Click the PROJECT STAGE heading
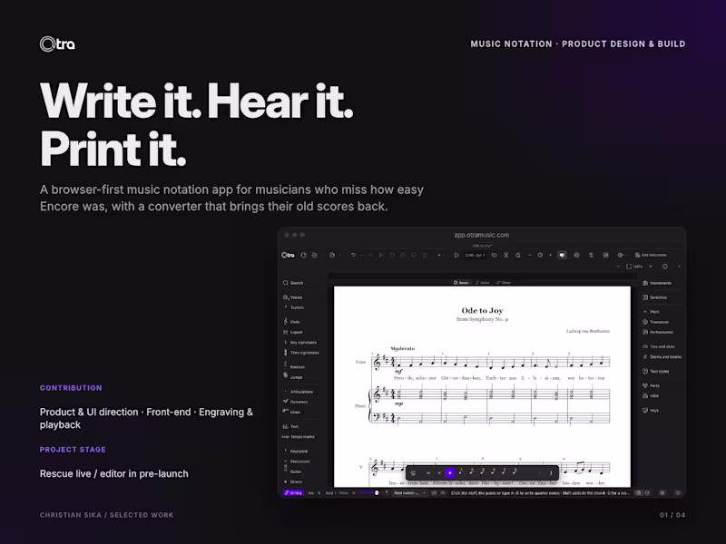726x544 pixels. (73, 449)
